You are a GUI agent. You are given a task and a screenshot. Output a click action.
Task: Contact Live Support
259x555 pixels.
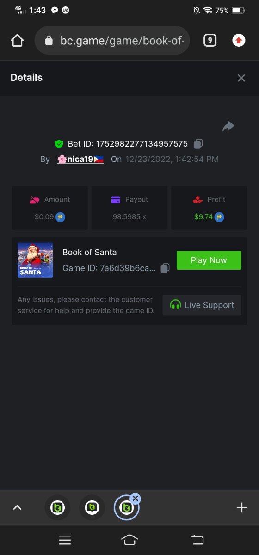pyautogui.click(x=202, y=305)
